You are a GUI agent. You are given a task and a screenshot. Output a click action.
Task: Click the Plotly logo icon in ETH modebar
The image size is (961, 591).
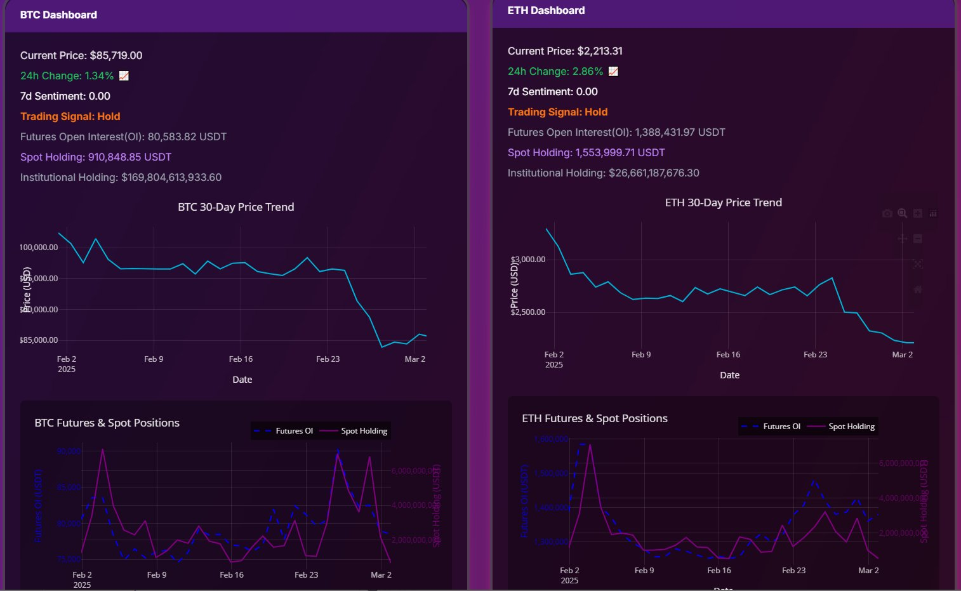pos(933,214)
